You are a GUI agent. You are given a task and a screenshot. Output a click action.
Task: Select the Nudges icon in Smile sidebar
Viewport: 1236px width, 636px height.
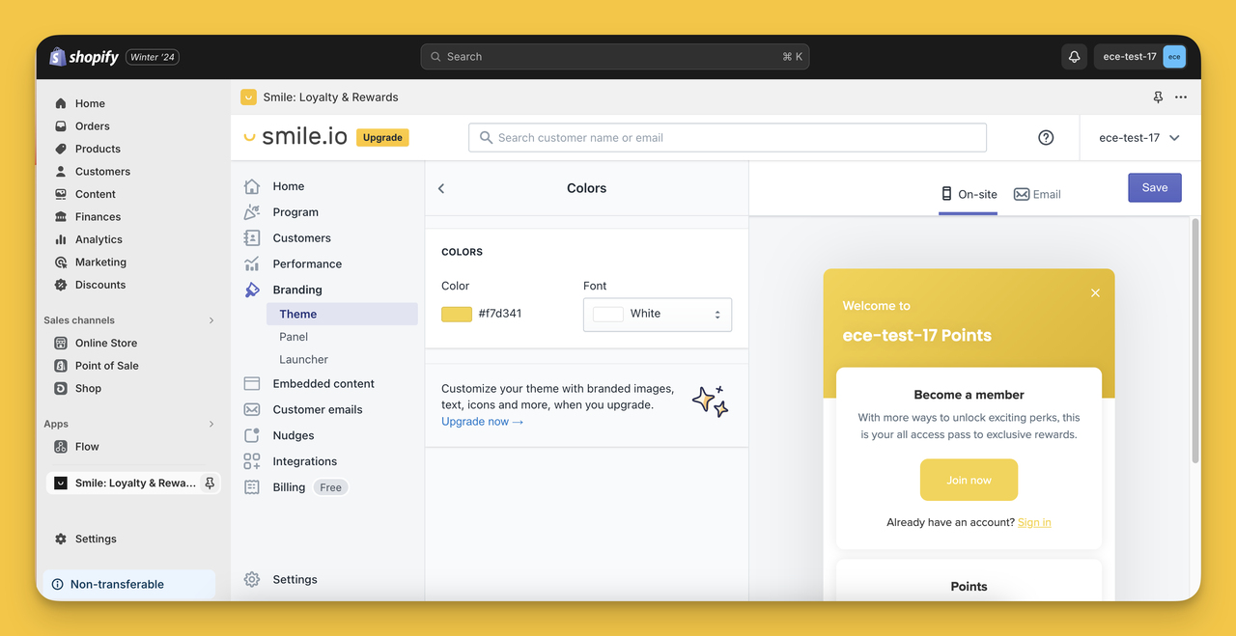coord(252,435)
